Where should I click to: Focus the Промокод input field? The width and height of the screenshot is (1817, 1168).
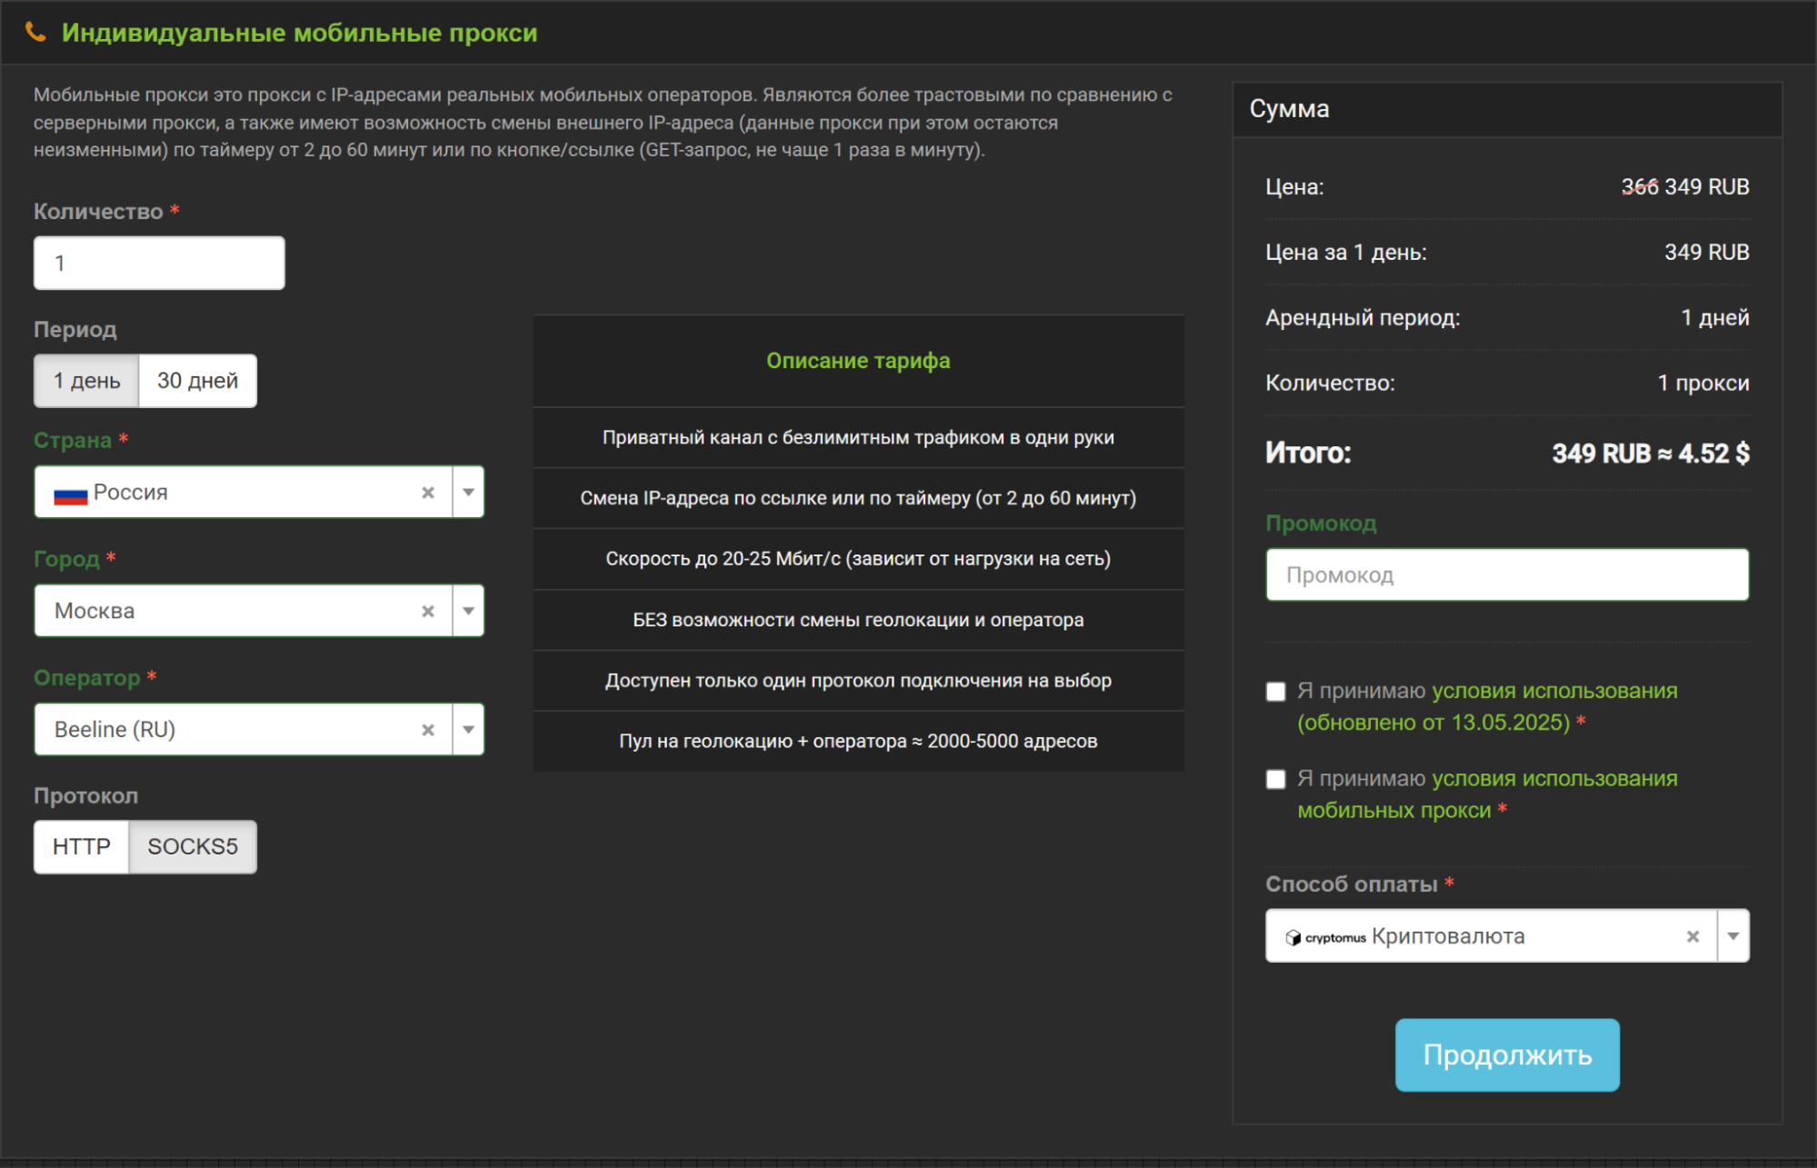[1506, 575]
